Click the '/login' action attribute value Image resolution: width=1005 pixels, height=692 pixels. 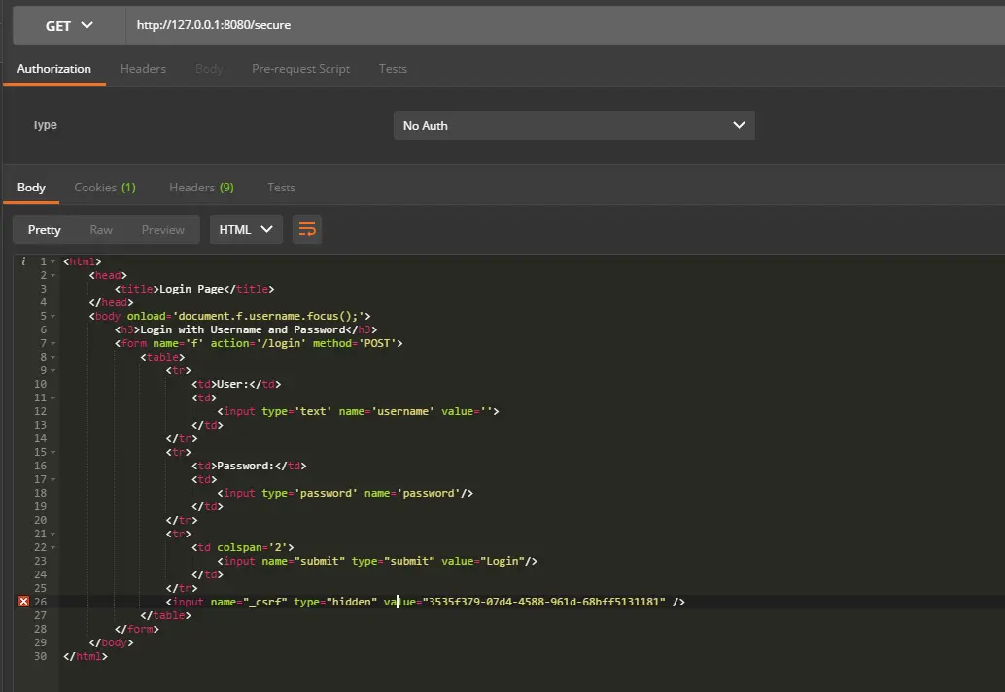coord(281,343)
